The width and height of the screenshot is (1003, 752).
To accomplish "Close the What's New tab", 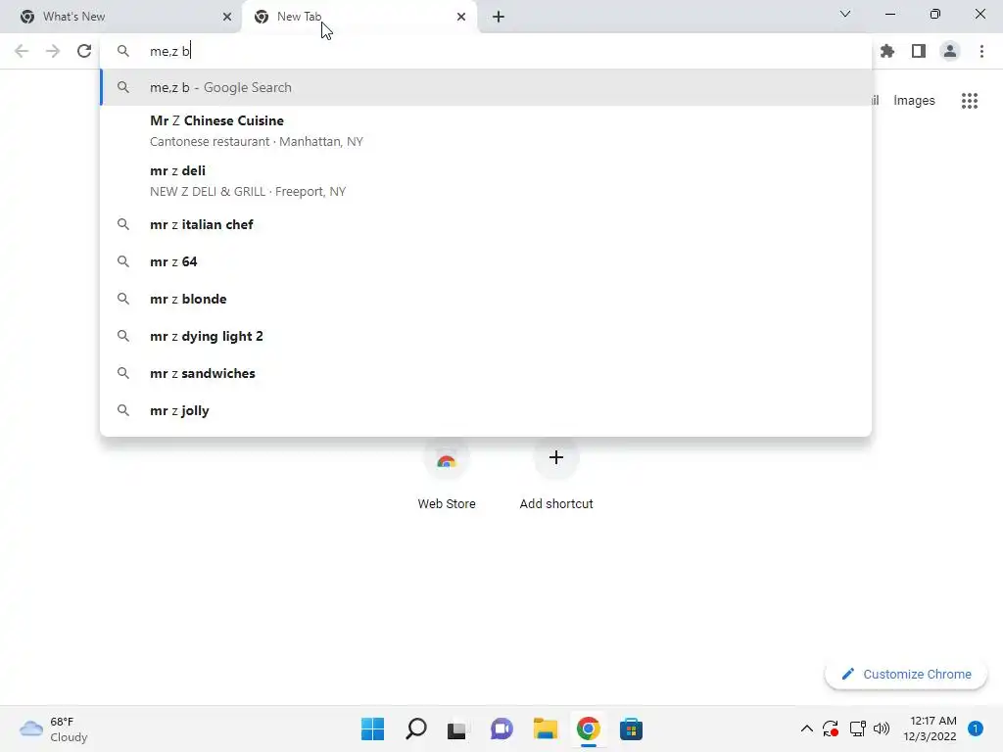I will (227, 17).
